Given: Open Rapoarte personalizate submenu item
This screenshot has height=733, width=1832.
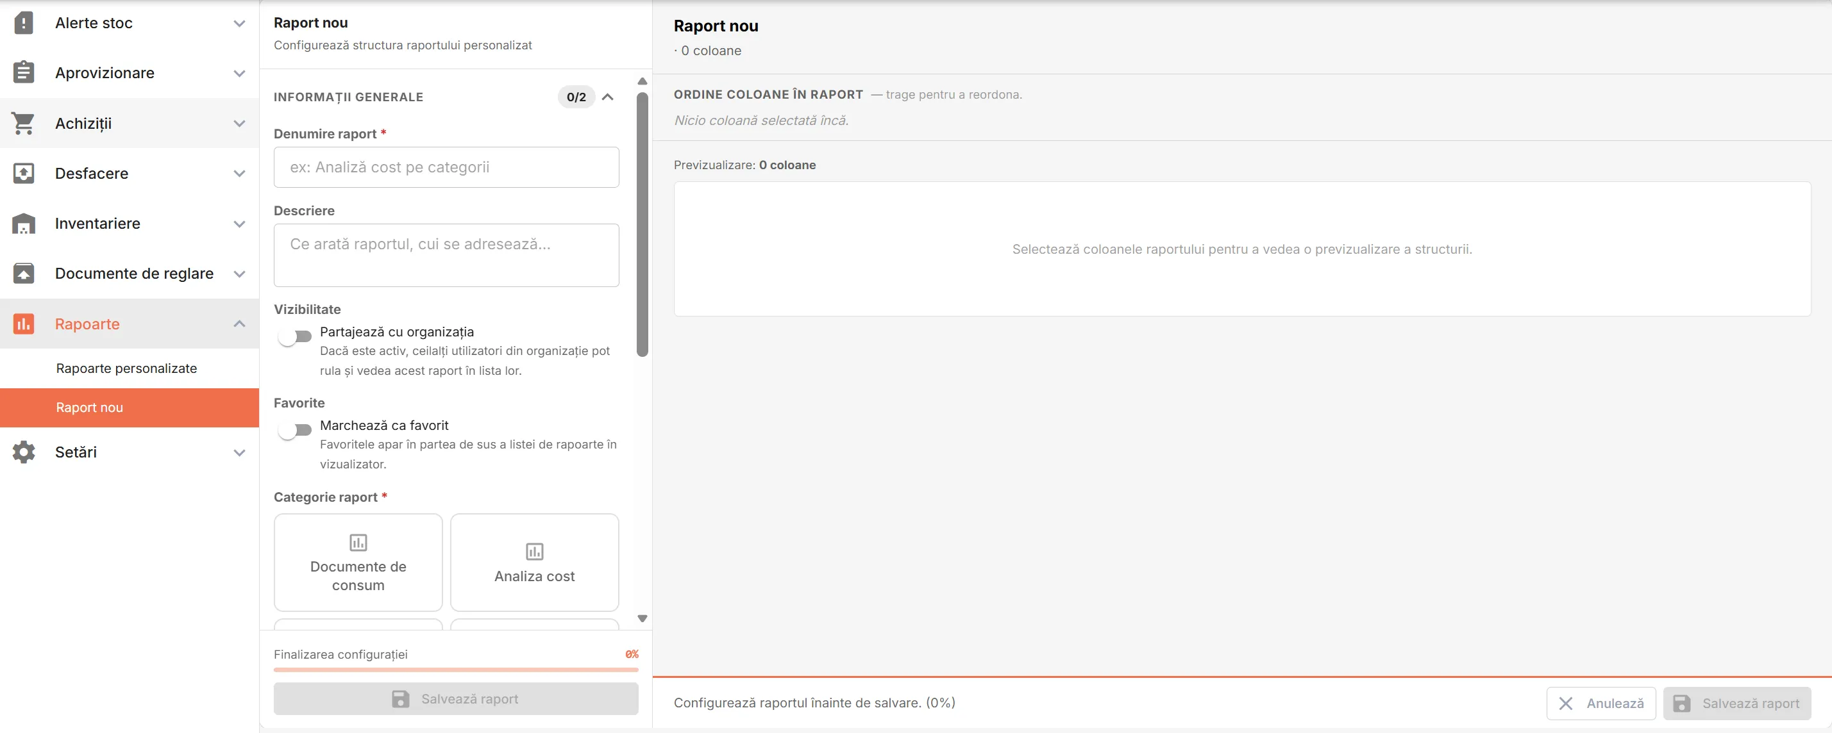Looking at the screenshot, I should click(x=130, y=368).
